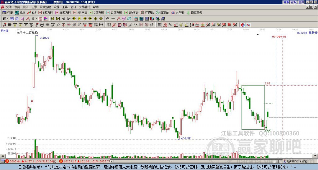Click the 客服 customer service button
The height and width of the screenshot is (170, 318).
point(286,2)
